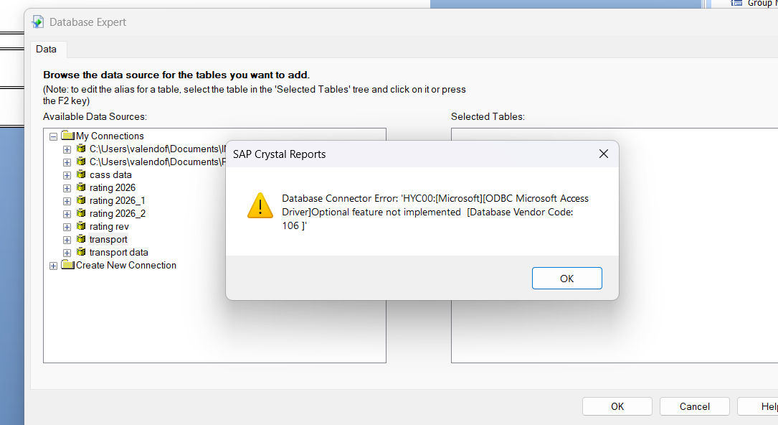The image size is (778, 425).
Task: Click the rating rev connection icon
Action: [81, 226]
